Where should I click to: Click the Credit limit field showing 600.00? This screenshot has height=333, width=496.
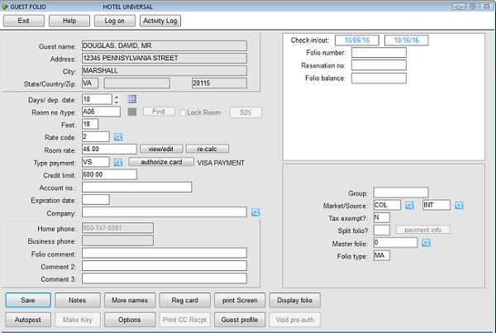pyautogui.click(x=109, y=174)
